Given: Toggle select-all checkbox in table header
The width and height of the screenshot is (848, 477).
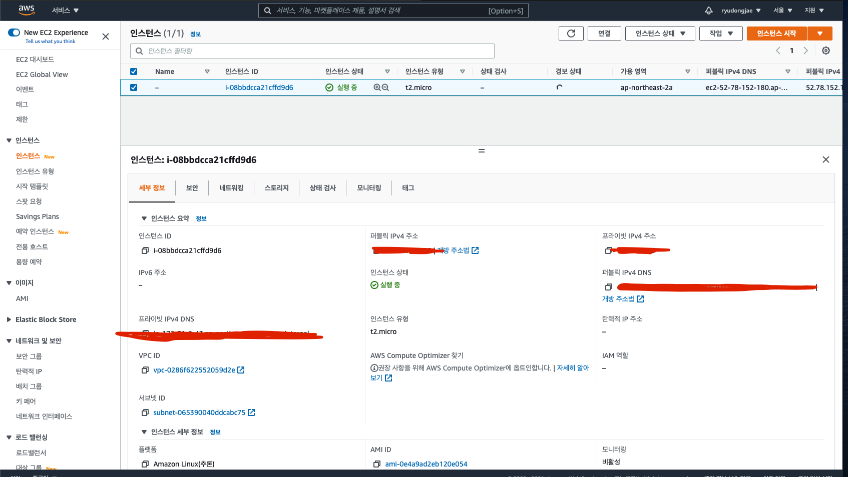Looking at the screenshot, I should [x=134, y=71].
